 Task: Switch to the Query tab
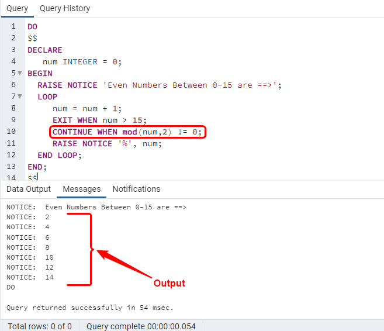17,9
